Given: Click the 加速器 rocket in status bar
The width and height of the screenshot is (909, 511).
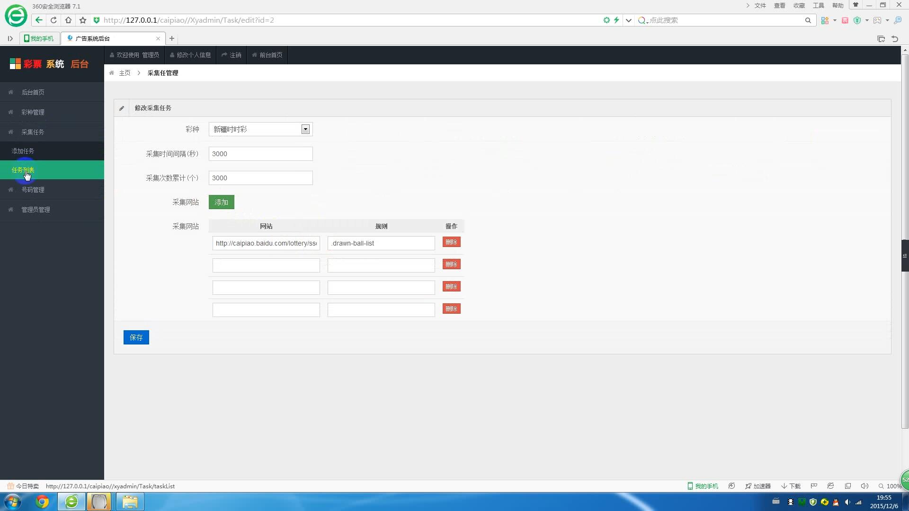Looking at the screenshot, I should 758,486.
